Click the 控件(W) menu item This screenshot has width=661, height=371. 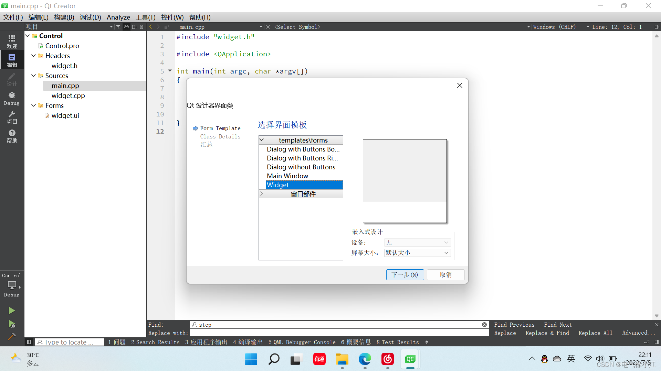(x=171, y=17)
